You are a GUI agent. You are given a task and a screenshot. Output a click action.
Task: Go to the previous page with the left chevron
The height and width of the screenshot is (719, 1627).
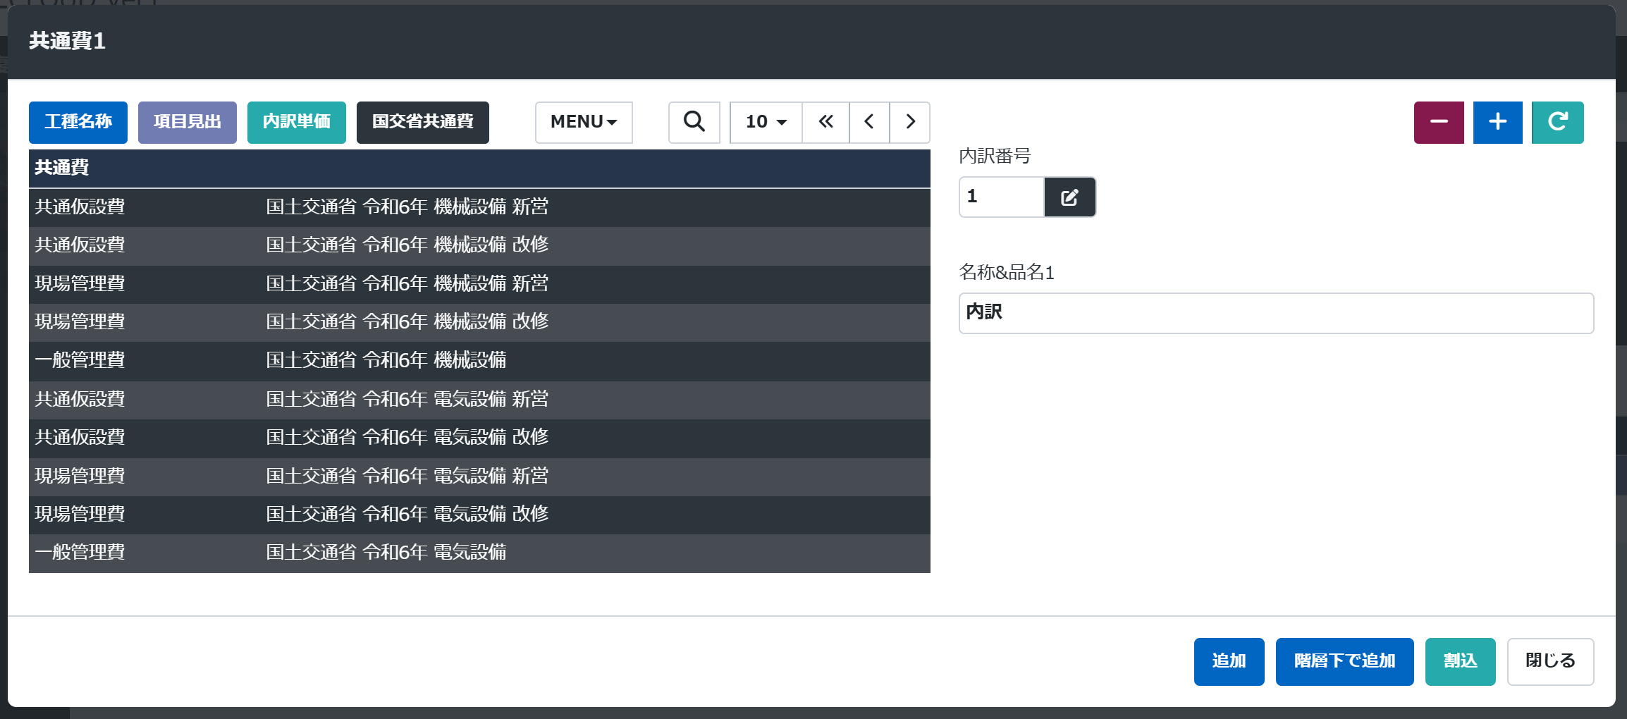pyautogui.click(x=869, y=122)
